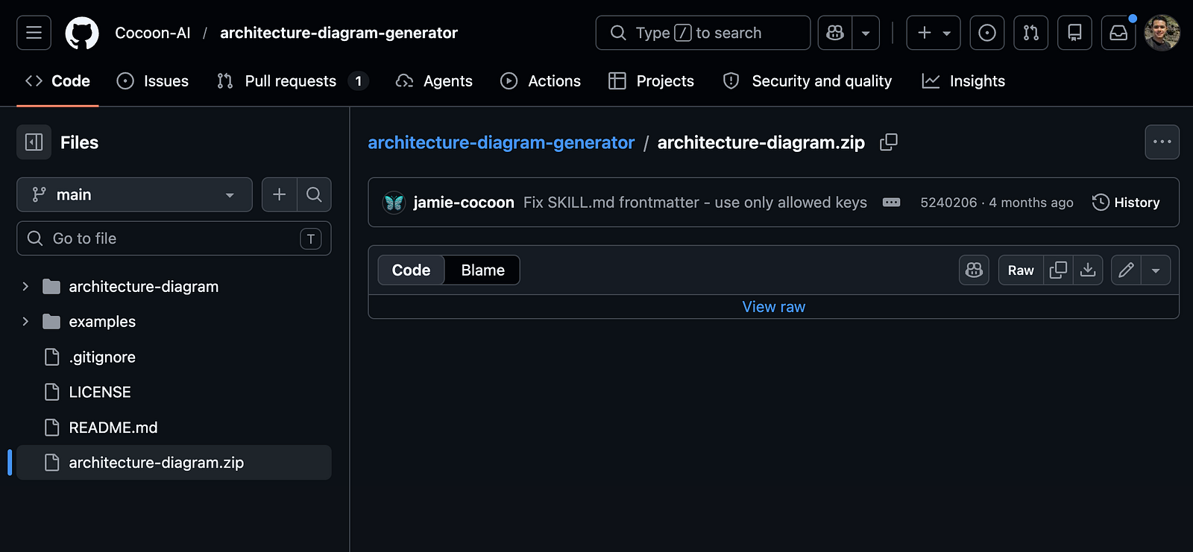
Task: Click the View raw link
Action: [x=773, y=307]
